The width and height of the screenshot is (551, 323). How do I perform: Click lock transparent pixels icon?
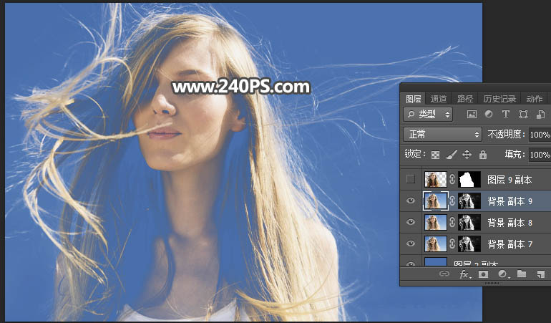(435, 154)
